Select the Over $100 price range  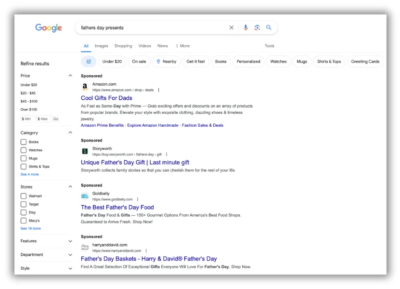[29, 109]
